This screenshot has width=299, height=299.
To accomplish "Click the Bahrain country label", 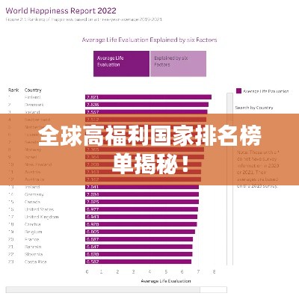I will (33, 247).
